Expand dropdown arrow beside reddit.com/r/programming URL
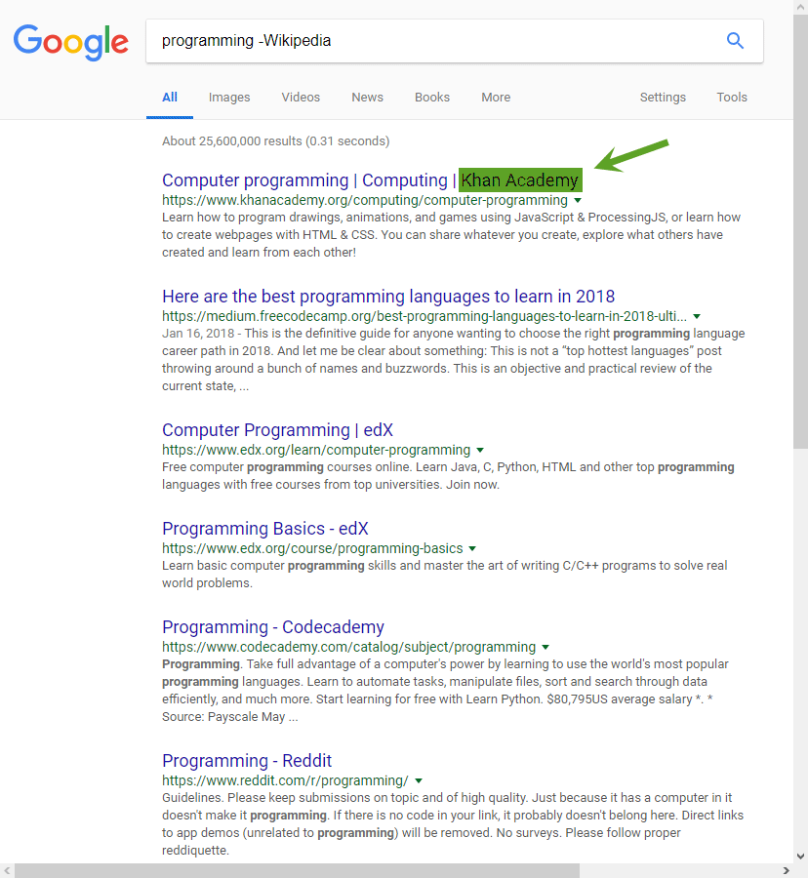The image size is (808, 878). point(419,781)
